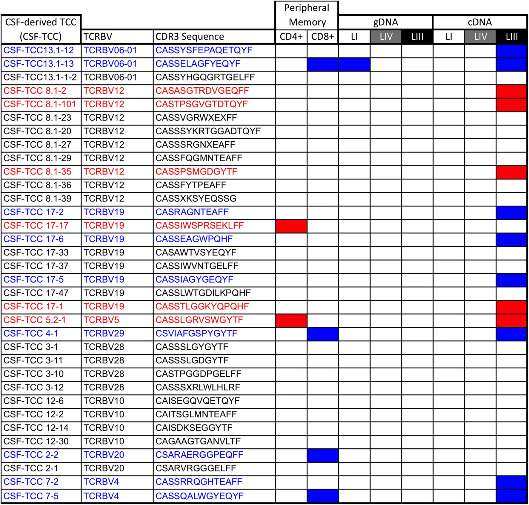Viewport: 529px width, 505px height.
Task: Click the CSF-TCC 12-30 row label
Action: pyautogui.click(x=36, y=442)
